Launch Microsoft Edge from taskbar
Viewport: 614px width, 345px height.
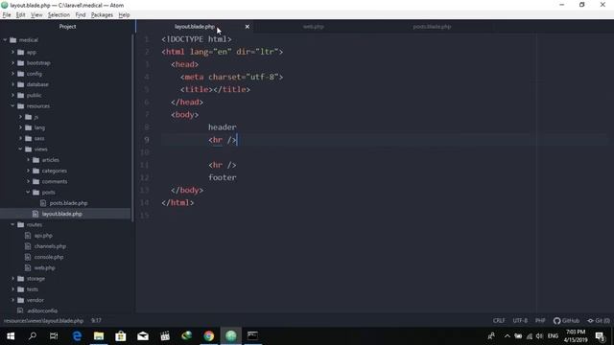click(x=77, y=336)
